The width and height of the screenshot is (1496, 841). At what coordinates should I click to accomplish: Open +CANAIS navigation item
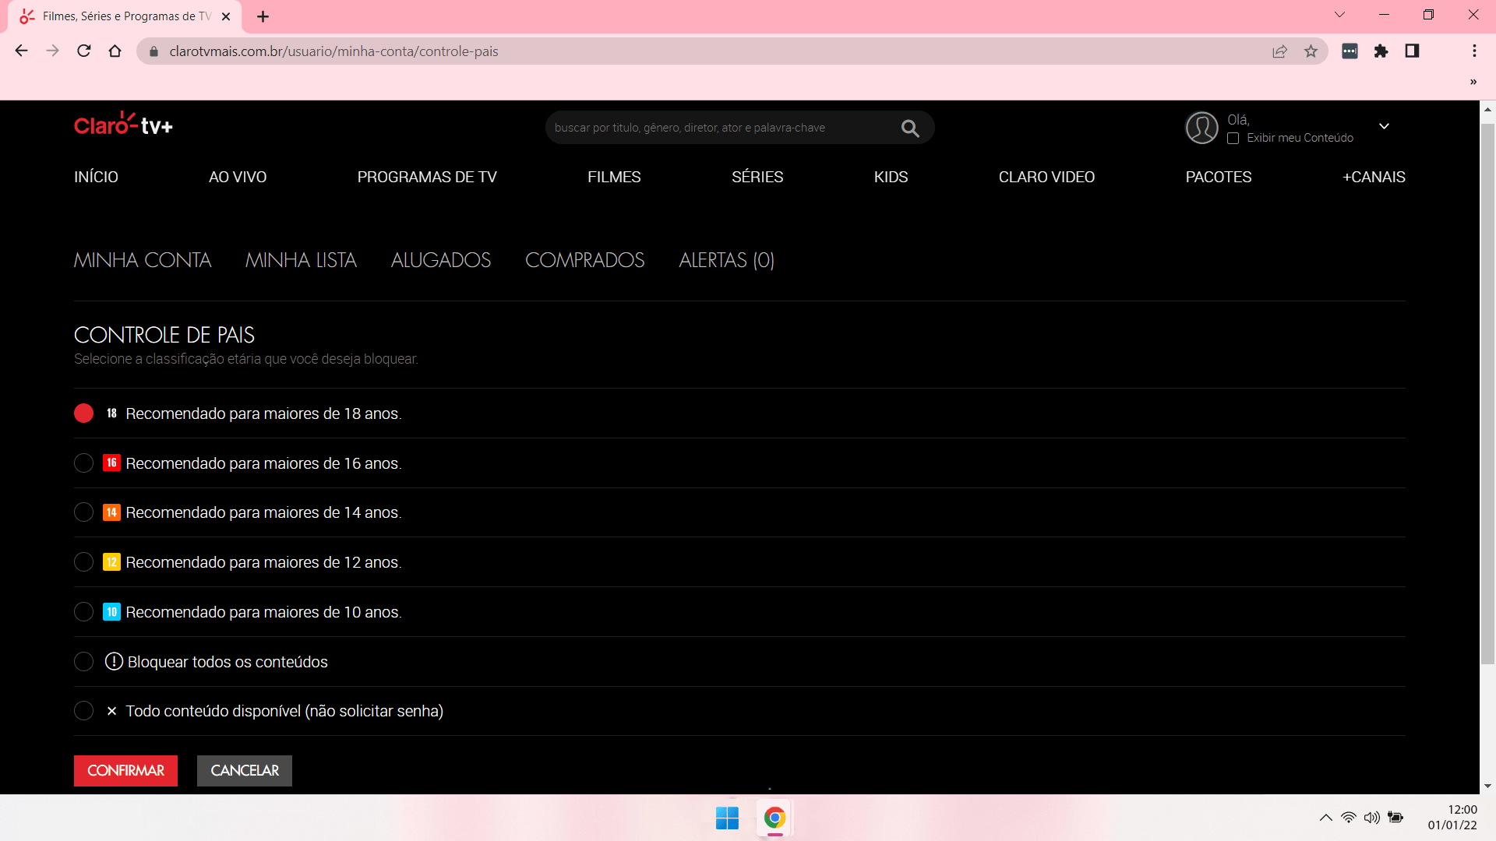tap(1374, 177)
